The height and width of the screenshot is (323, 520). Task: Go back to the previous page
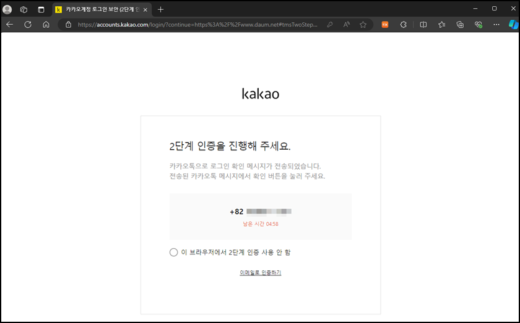[x=10, y=25]
